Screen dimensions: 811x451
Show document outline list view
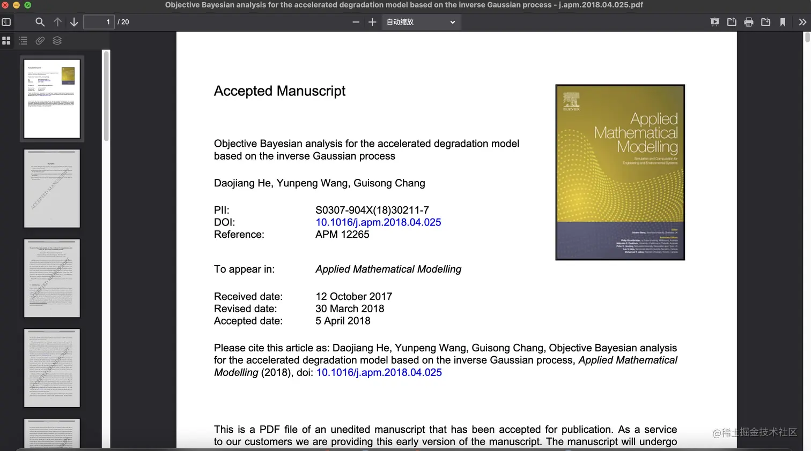click(x=23, y=41)
